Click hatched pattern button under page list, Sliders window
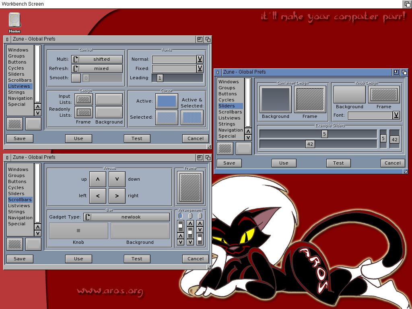 (225, 148)
